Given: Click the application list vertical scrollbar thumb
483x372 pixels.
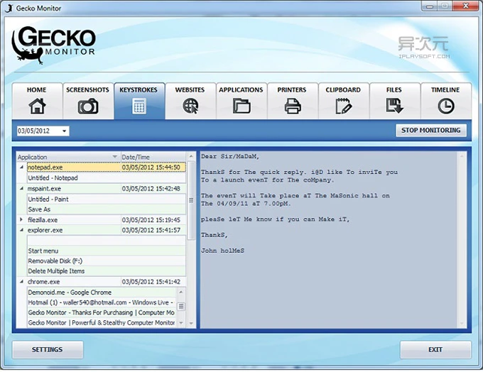Looking at the screenshot, I should 191,200.
